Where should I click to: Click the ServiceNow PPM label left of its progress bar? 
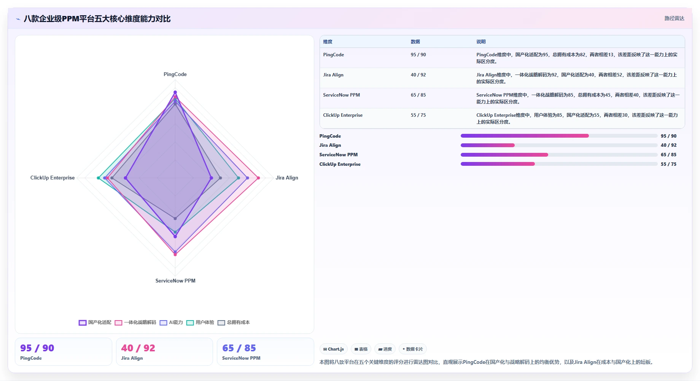[x=338, y=155]
